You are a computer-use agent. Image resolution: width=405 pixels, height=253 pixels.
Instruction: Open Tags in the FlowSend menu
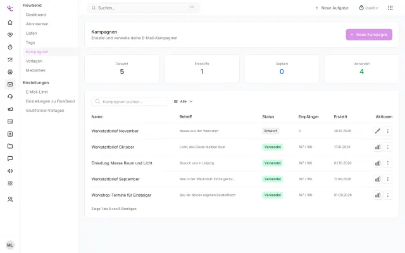coord(30,42)
